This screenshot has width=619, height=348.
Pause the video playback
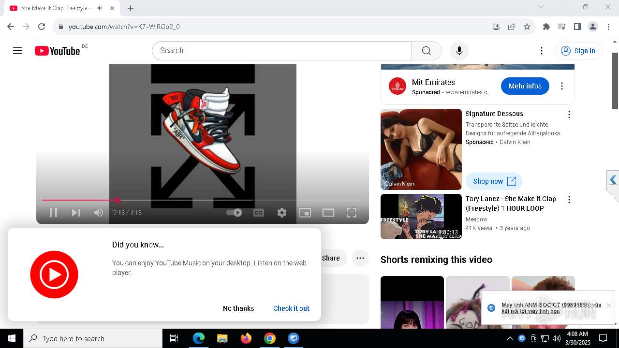[x=54, y=213]
